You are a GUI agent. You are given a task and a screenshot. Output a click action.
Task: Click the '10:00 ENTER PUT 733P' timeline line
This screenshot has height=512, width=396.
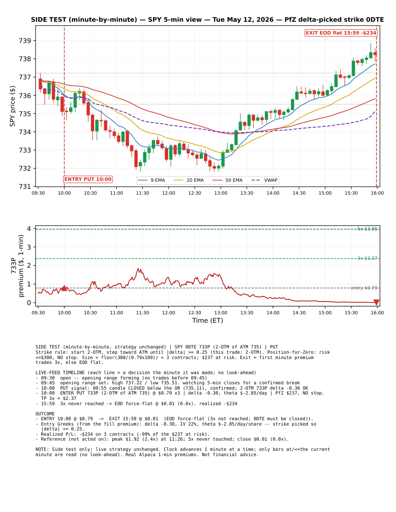point(180,393)
